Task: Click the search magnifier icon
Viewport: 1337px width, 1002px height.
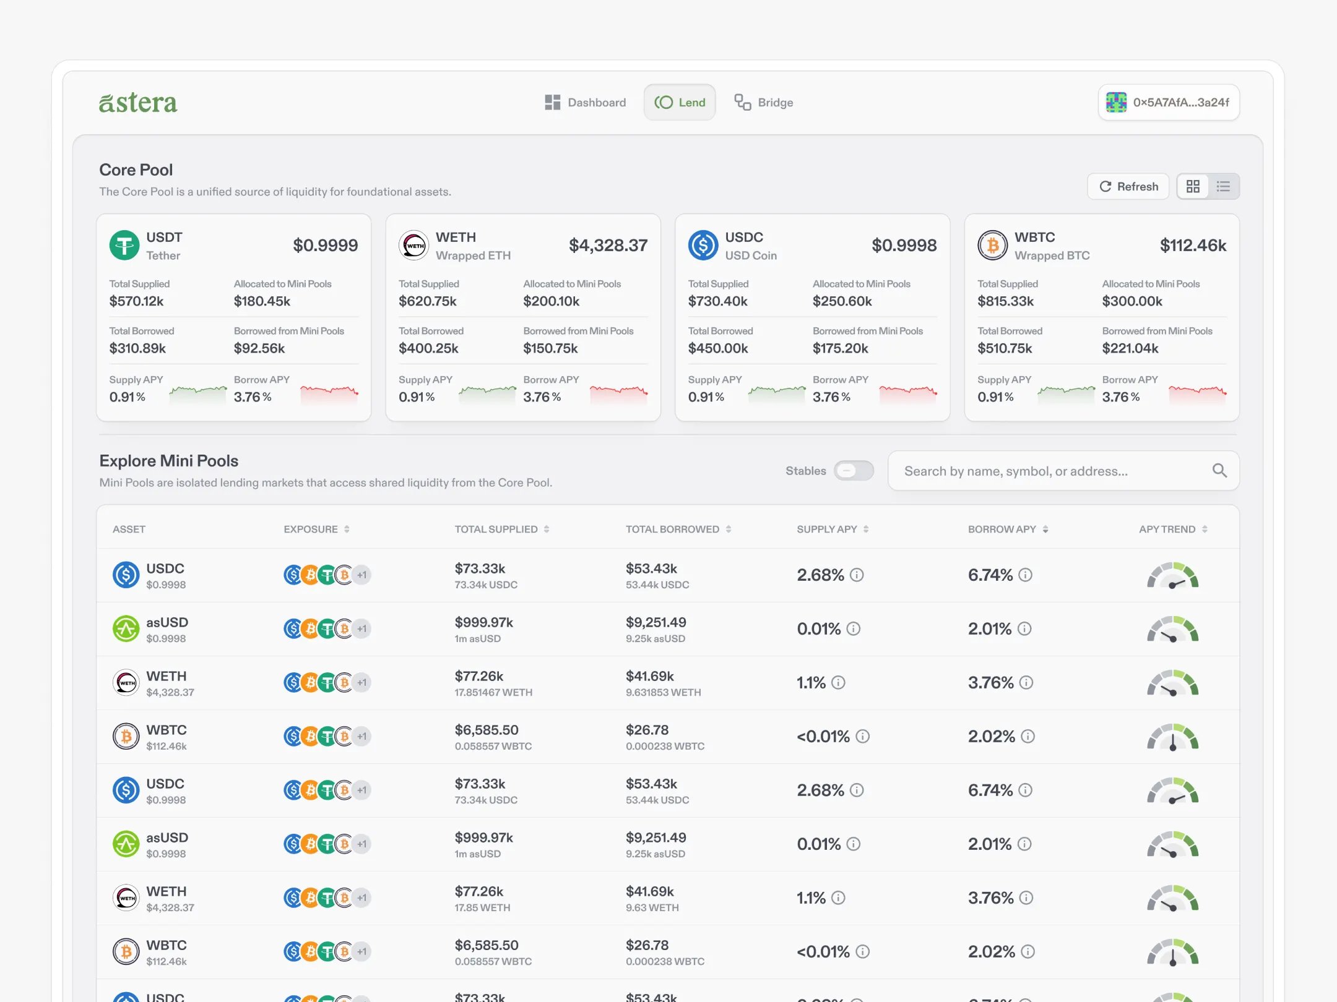Action: point(1219,471)
